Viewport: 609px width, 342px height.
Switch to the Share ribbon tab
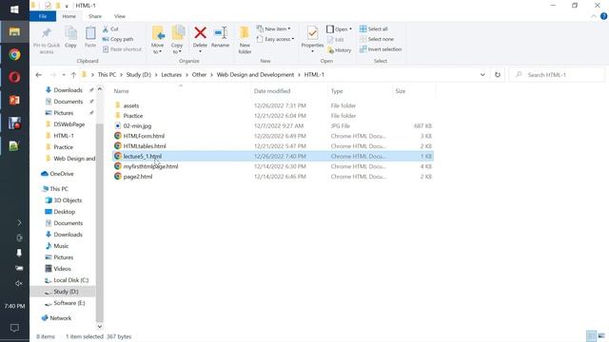tap(95, 16)
